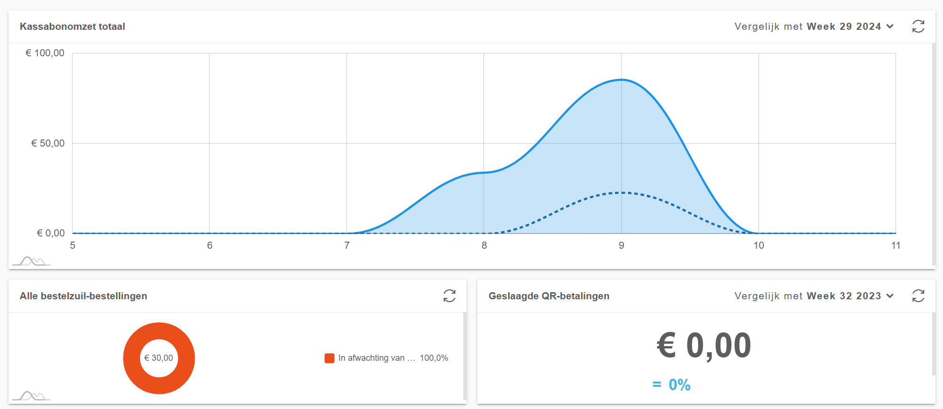Viewport: 943px width, 409px height.
Task: Expand the chevron next to Week 29 2024
Action: coord(890,27)
